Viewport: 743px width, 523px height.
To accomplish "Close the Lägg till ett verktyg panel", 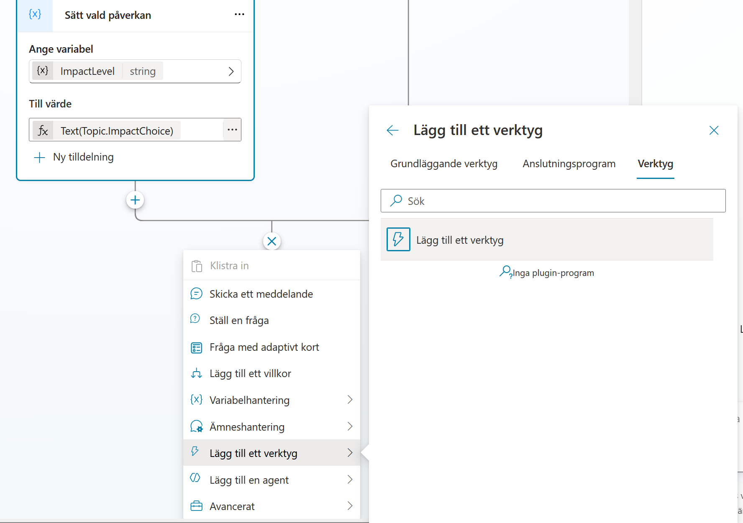I will coord(714,130).
